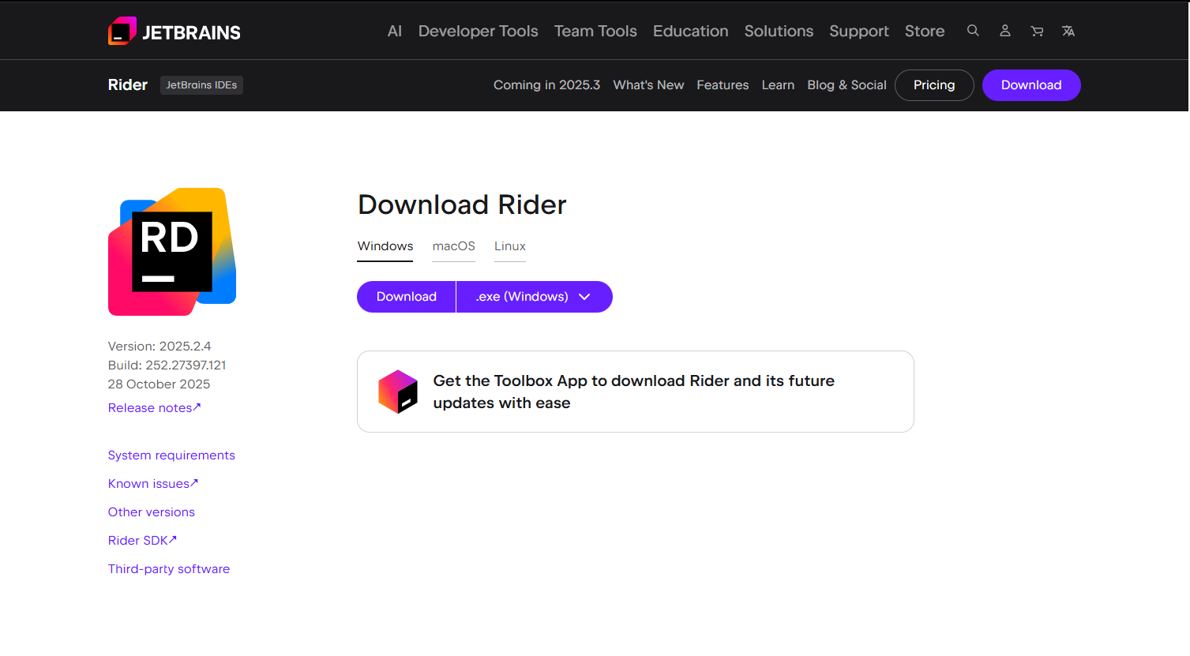Screen dimensions: 1190x656
Task: Click the Download button in navigation bar
Action: click(1030, 85)
